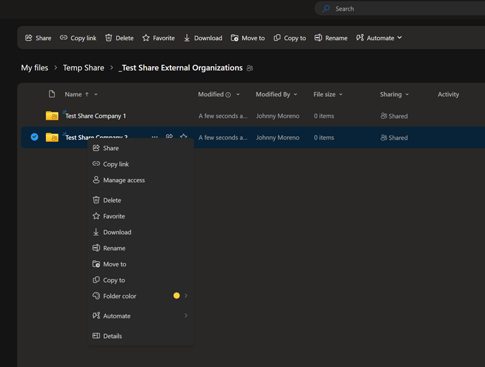Viewport: 485px width, 367px height.
Task: Click Copy to in the top toolbar
Action: (290, 38)
